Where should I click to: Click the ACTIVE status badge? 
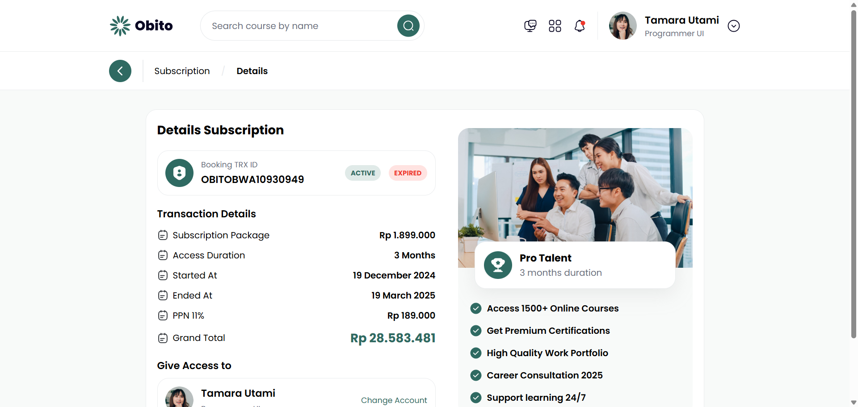coord(362,173)
